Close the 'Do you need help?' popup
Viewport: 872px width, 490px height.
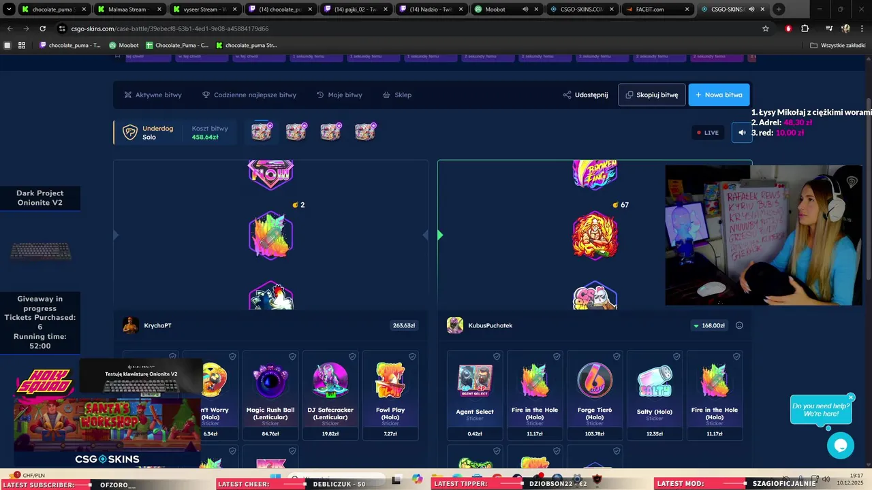pos(851,397)
